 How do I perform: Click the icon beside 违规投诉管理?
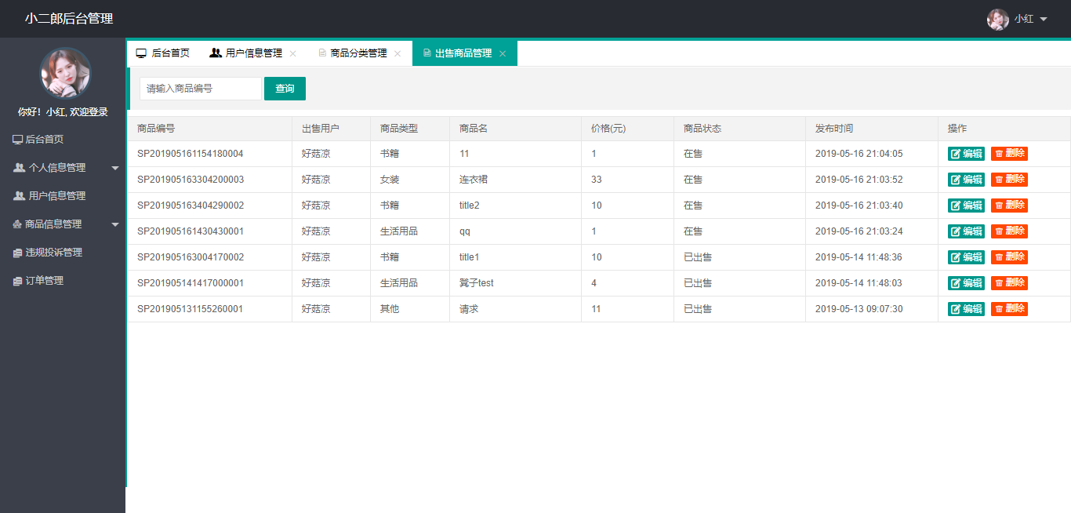(17, 253)
